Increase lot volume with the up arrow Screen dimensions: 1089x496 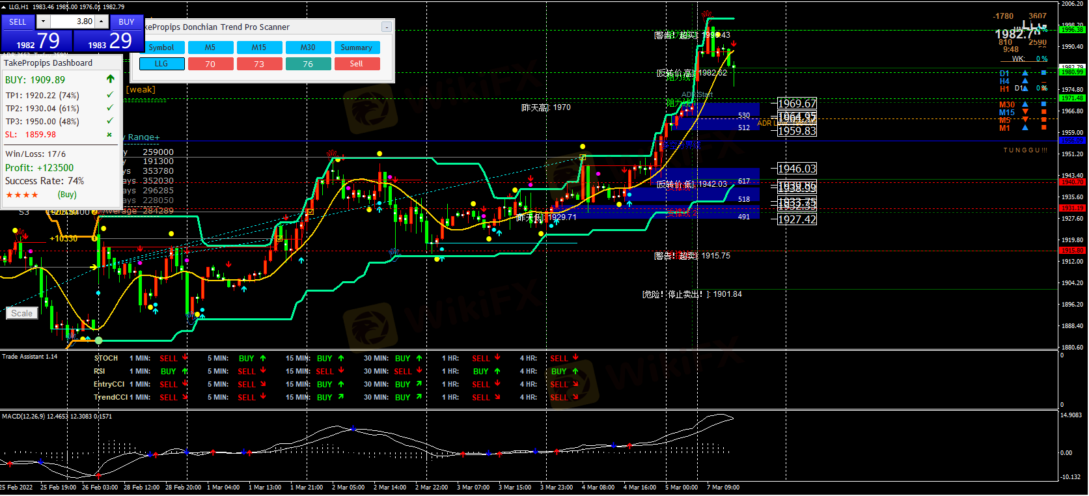pyautogui.click(x=102, y=21)
